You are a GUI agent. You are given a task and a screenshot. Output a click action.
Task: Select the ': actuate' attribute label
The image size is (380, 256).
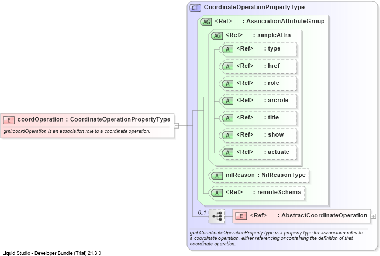pyautogui.click(x=277, y=152)
